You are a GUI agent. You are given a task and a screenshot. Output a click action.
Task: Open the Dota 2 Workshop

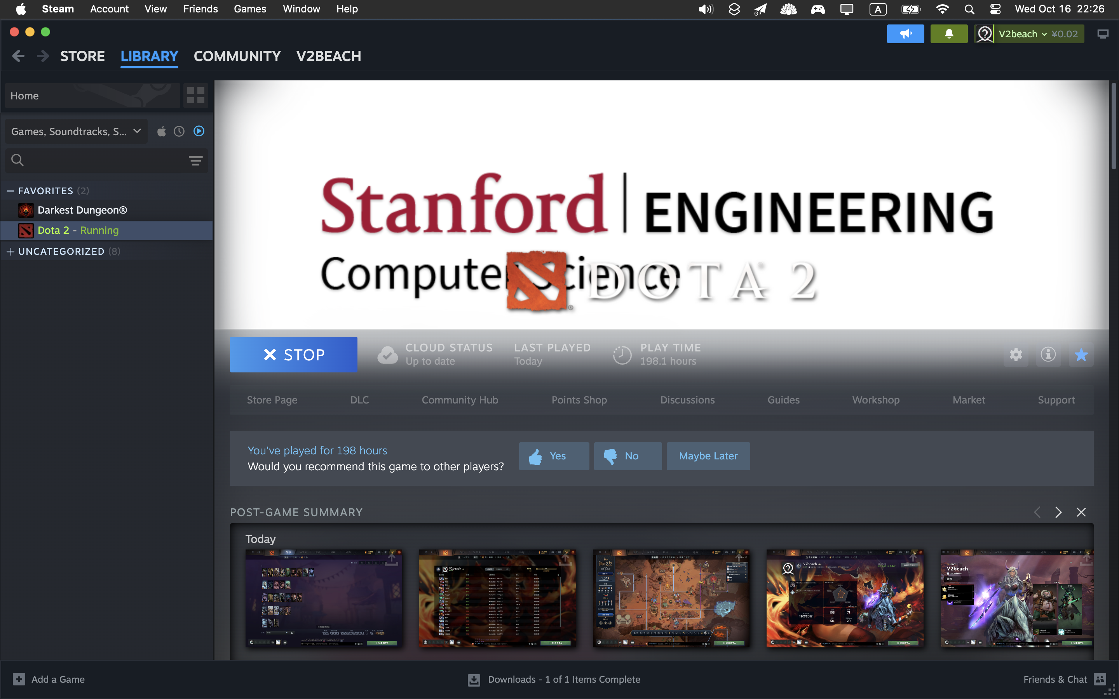[876, 400]
